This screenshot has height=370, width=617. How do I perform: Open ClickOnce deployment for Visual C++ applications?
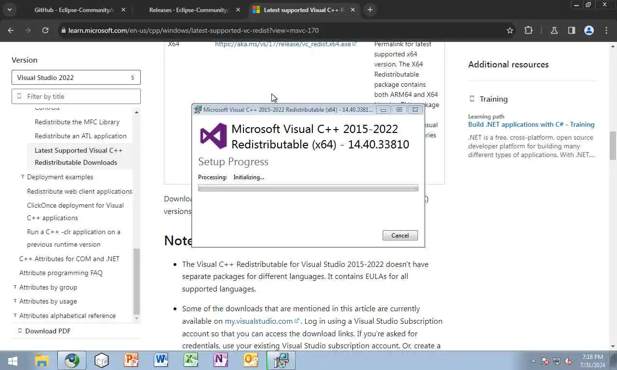click(75, 211)
